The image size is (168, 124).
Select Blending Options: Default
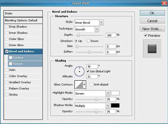pos(23,20)
